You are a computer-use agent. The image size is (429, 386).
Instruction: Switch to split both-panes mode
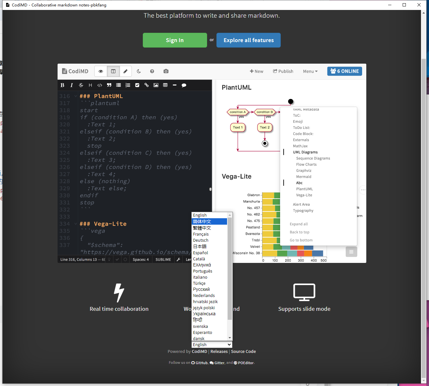[113, 71]
